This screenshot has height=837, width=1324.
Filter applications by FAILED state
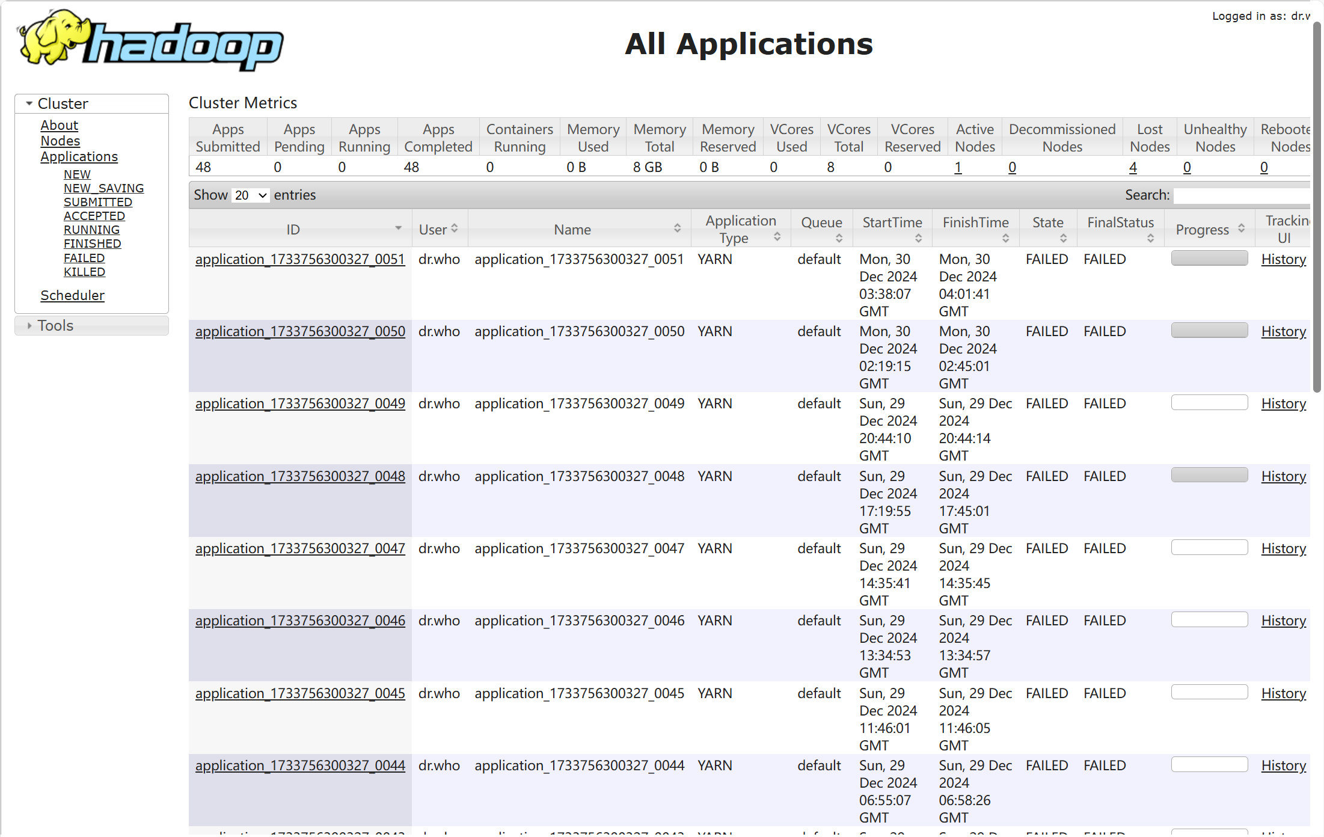(84, 258)
